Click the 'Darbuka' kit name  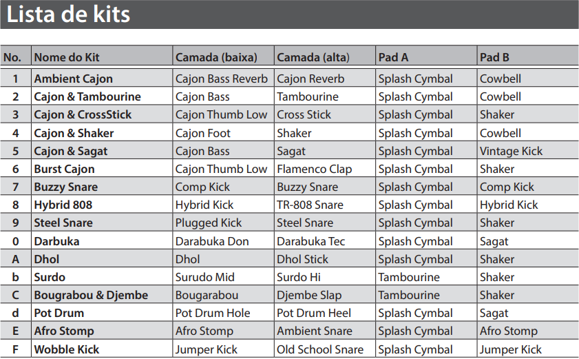[x=56, y=241]
